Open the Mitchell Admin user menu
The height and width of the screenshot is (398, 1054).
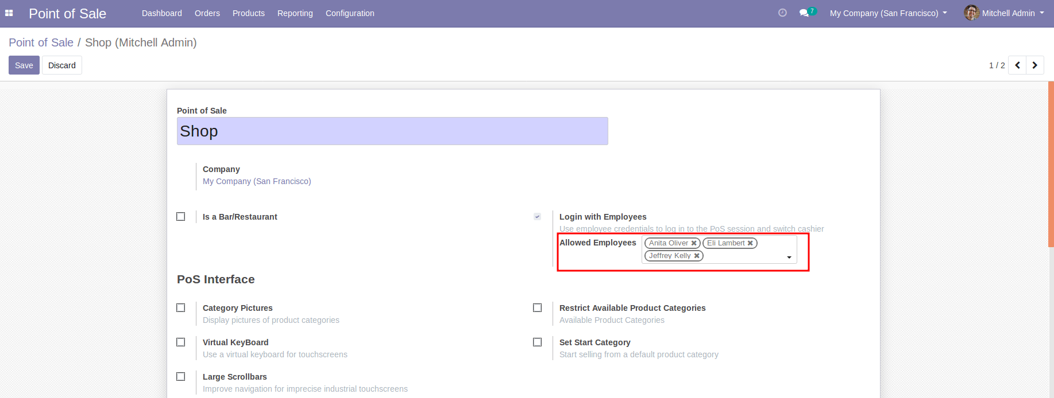click(1005, 13)
